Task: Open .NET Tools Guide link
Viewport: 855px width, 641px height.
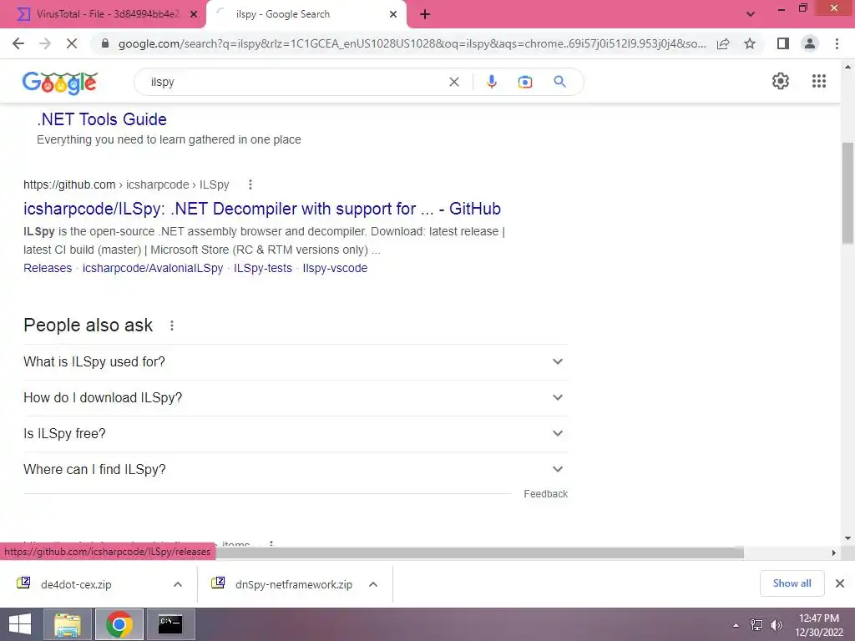Action: (101, 119)
